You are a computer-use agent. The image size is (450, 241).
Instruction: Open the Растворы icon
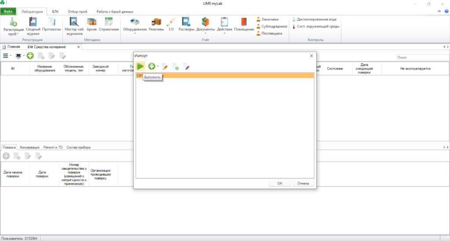click(186, 25)
